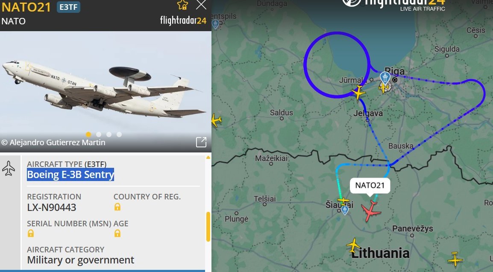Viewport: 493px width, 272px height.
Task: Open Riga airport pin marker
Action: 385,77
